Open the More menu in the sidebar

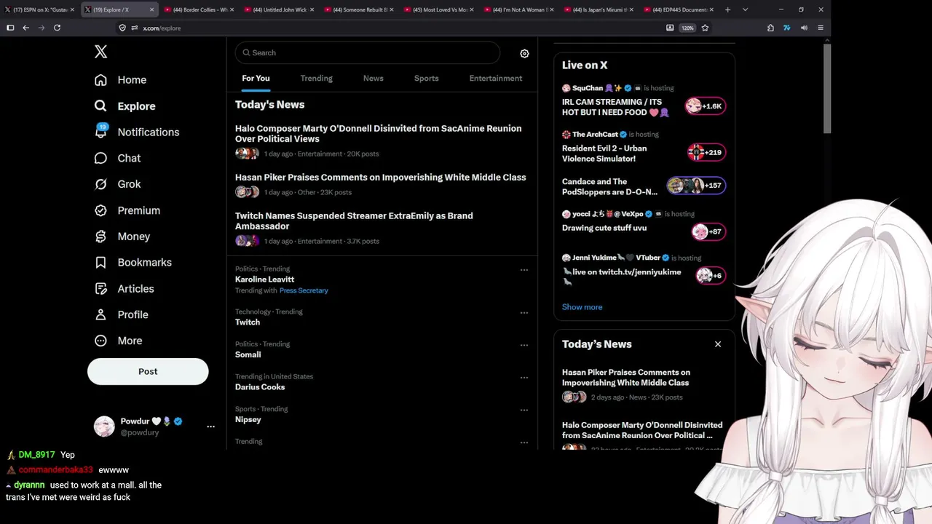pyautogui.click(x=118, y=341)
